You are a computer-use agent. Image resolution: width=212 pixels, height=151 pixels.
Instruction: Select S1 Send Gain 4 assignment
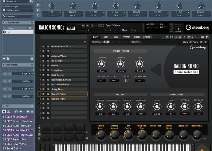pos(18,149)
